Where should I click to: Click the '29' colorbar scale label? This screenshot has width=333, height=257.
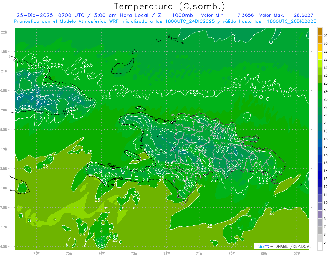coord(326,51)
